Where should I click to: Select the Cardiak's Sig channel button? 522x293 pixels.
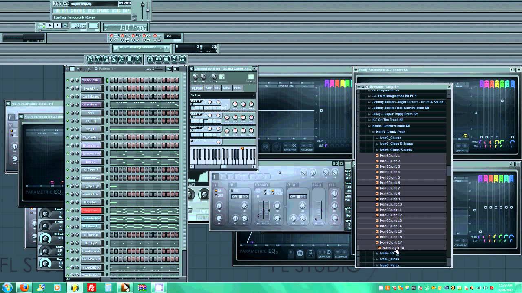coord(91,96)
